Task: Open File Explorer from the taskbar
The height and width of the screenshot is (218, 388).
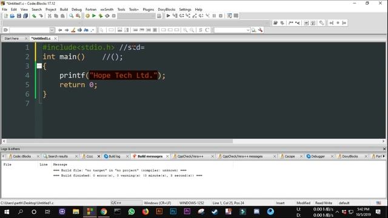Action: tap(76, 212)
